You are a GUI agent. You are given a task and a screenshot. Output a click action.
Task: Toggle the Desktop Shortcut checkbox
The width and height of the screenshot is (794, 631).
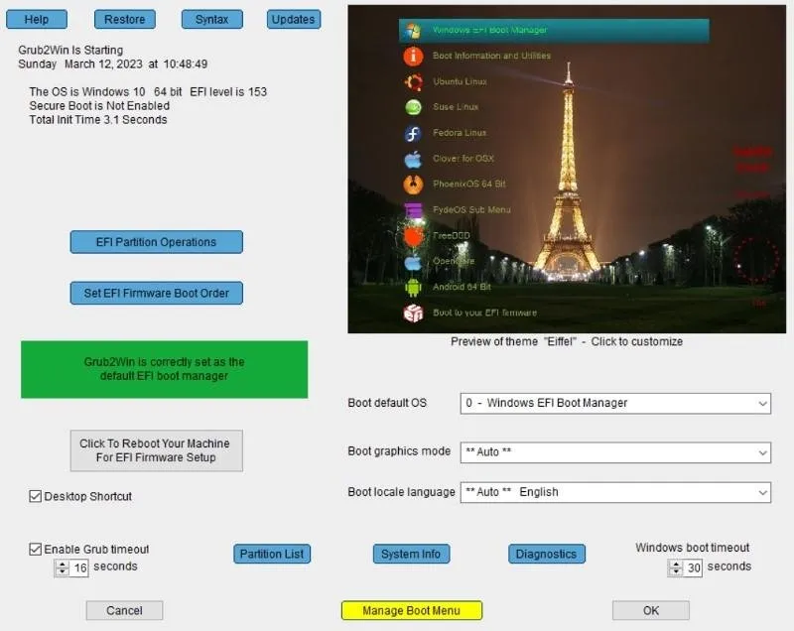(x=35, y=496)
